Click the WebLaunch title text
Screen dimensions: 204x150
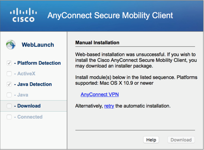pyautogui.click(x=38, y=45)
